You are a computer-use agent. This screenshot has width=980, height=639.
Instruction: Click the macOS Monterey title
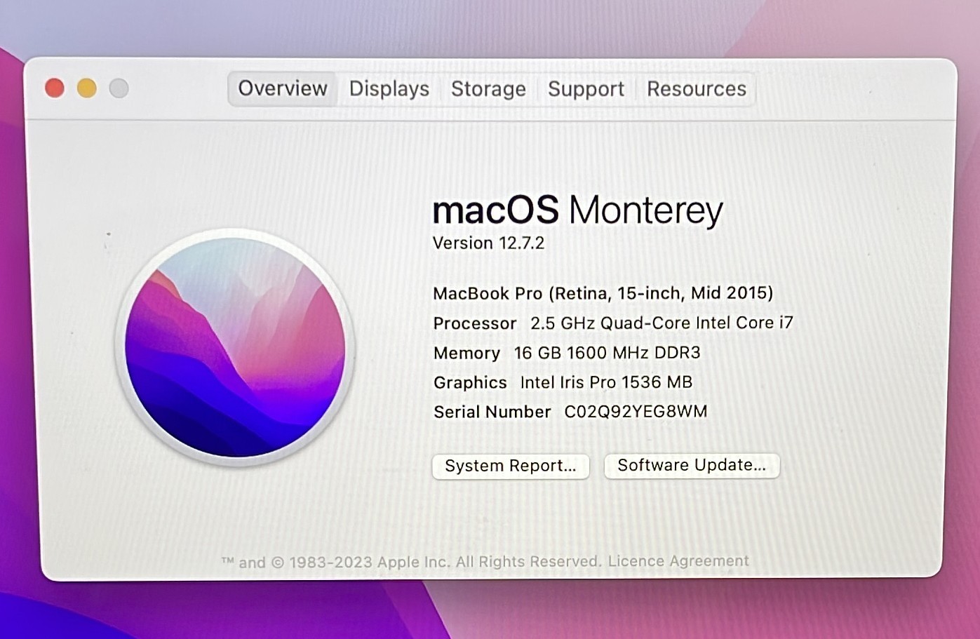pos(577,210)
